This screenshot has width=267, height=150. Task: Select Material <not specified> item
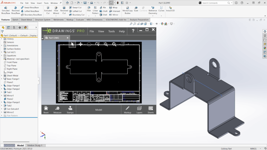point(18,59)
